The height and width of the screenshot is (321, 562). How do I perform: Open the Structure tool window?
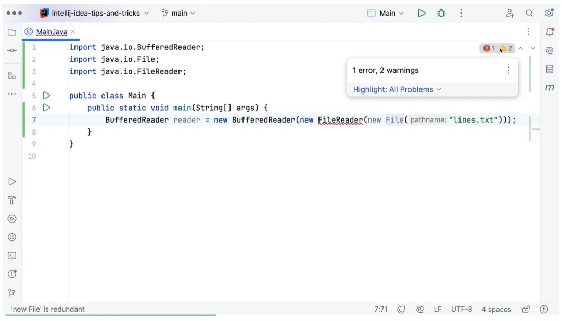[12, 75]
